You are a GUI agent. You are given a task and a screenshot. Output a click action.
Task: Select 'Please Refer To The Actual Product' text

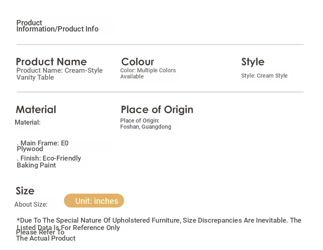[46, 235]
